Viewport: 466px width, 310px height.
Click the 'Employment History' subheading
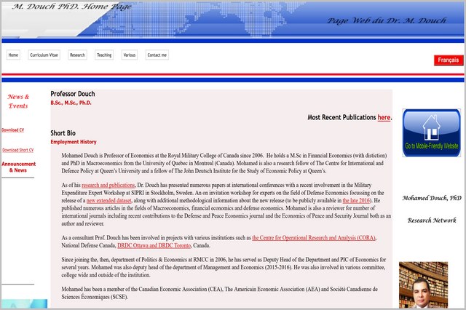(74, 142)
